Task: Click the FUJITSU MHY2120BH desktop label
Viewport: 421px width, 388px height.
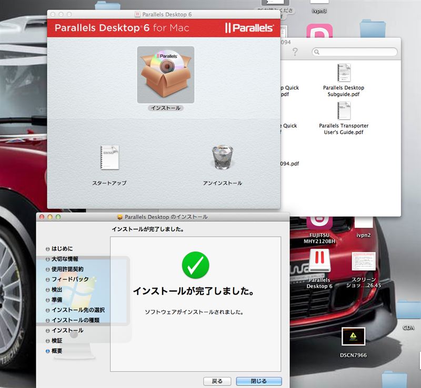Action: (x=319, y=238)
